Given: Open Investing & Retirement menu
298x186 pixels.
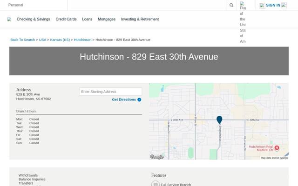Looking at the screenshot, I should pos(140,19).
